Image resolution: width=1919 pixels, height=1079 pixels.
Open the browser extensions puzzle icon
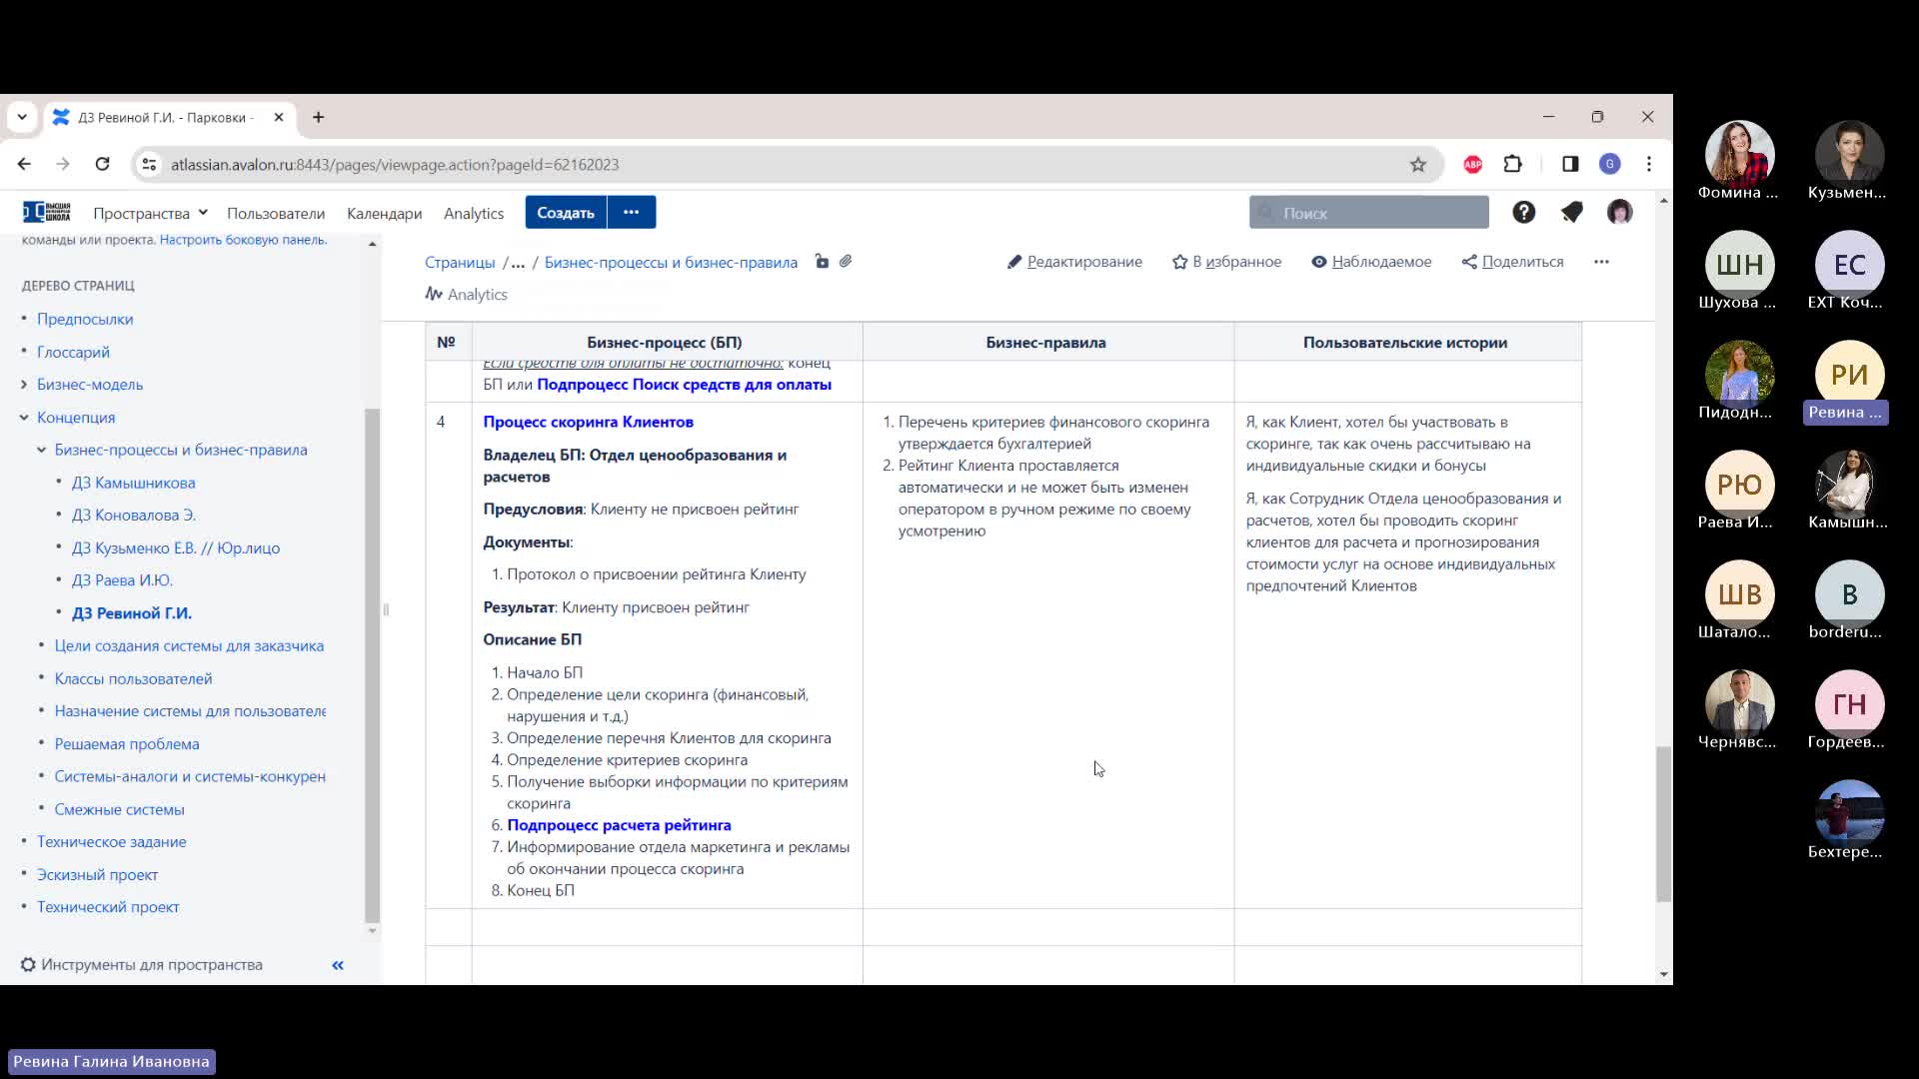coord(1512,164)
